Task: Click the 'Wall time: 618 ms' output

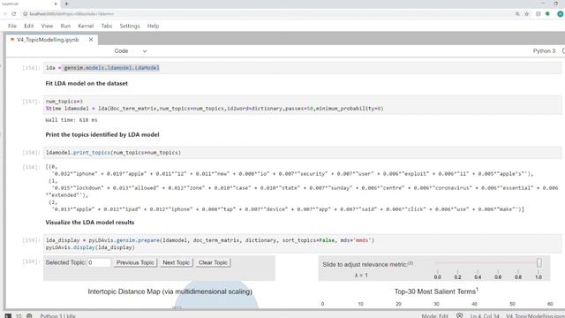Action: [72, 120]
